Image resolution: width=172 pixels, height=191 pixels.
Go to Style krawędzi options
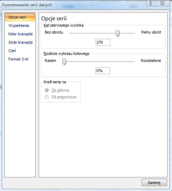(21, 42)
